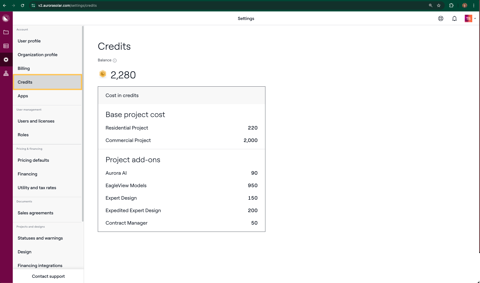Click the Aurora Solar logo icon
The width and height of the screenshot is (480, 283).
6,18
